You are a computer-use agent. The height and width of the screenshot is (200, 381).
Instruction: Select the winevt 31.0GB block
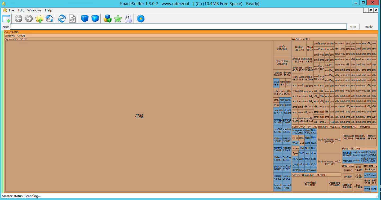pos(139,116)
